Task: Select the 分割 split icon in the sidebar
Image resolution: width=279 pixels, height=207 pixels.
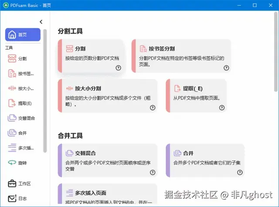Action: 12,58
